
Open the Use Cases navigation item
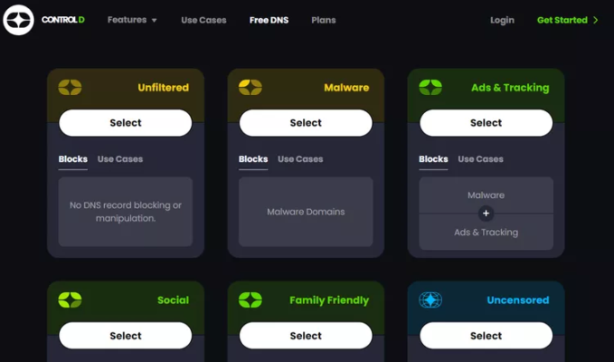point(203,20)
